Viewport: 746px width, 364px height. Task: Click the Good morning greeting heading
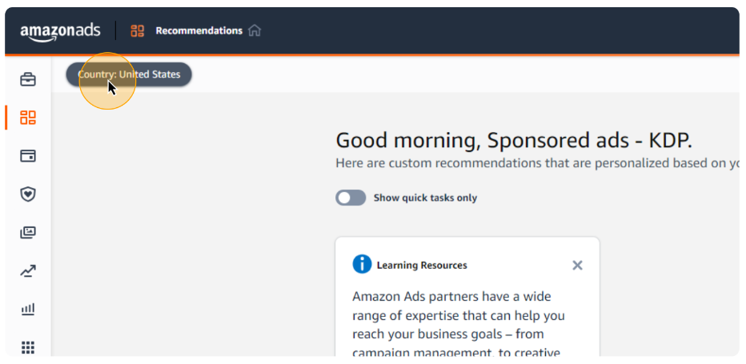click(515, 141)
